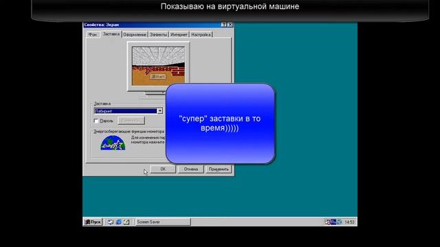Expand the Заставка screensaver dropdown arrow
Viewport: 440px width, 247px height.
click(x=160, y=111)
